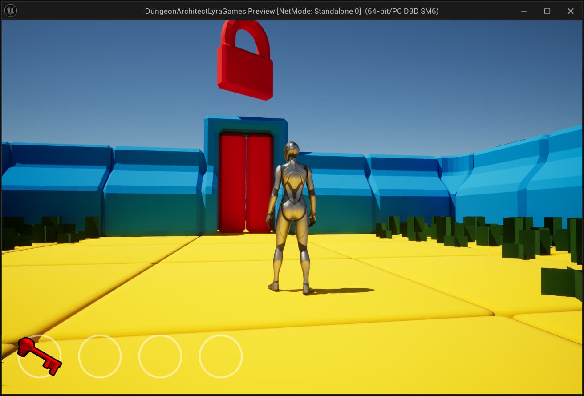584x396 pixels.
Task: Click the Unreal Engine logo in title bar
Action: [x=10, y=11]
